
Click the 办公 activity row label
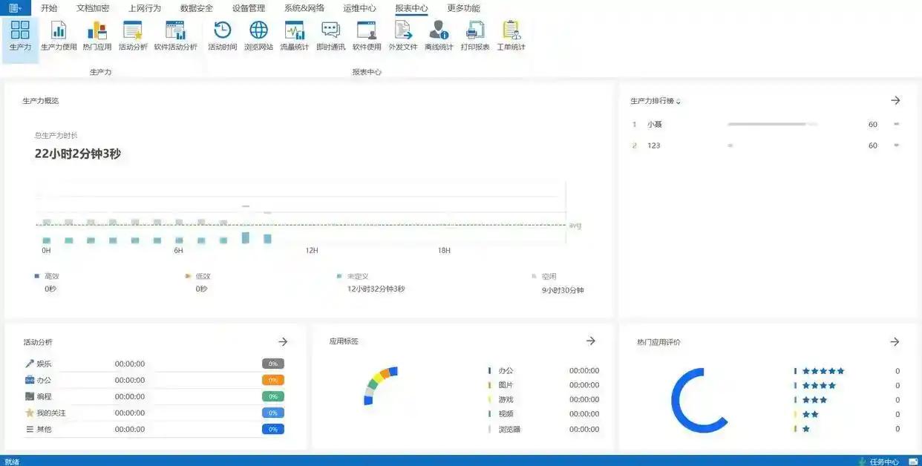[44, 380]
